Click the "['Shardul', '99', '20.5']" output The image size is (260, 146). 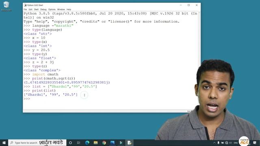pyautogui.click(x=50, y=94)
